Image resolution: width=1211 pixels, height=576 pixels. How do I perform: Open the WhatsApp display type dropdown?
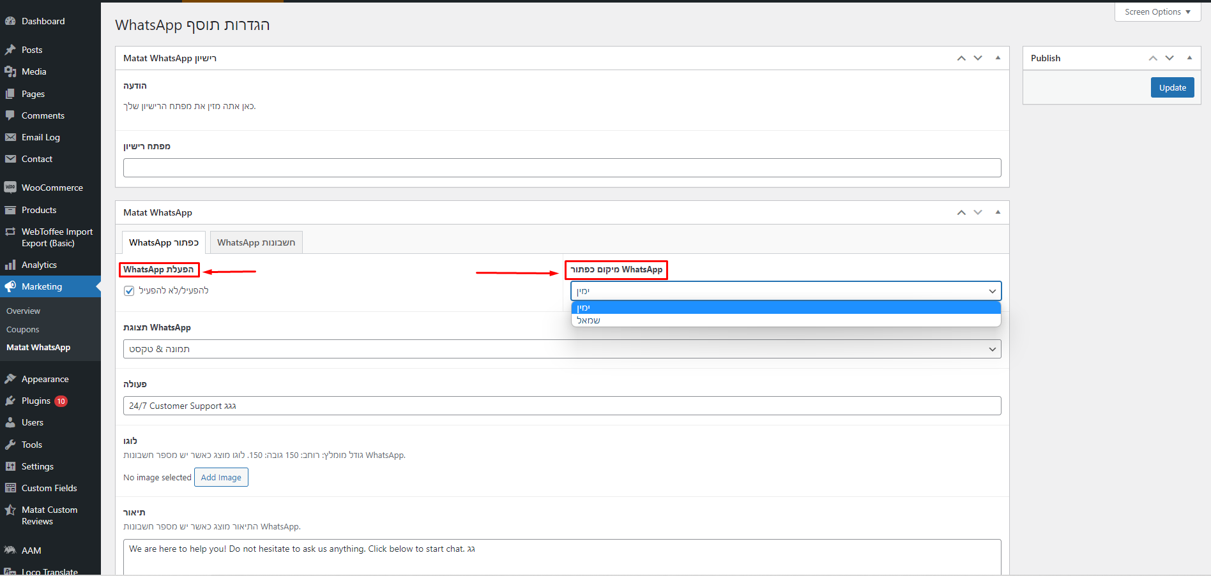[561, 349]
